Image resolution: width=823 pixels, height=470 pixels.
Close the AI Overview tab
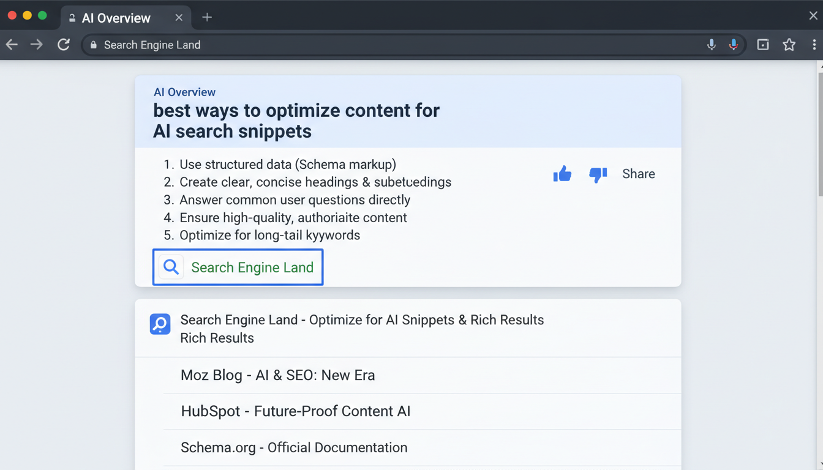[178, 18]
